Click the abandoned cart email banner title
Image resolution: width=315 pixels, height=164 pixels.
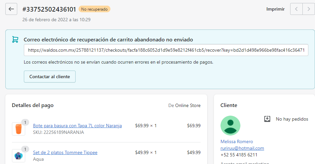108,39
